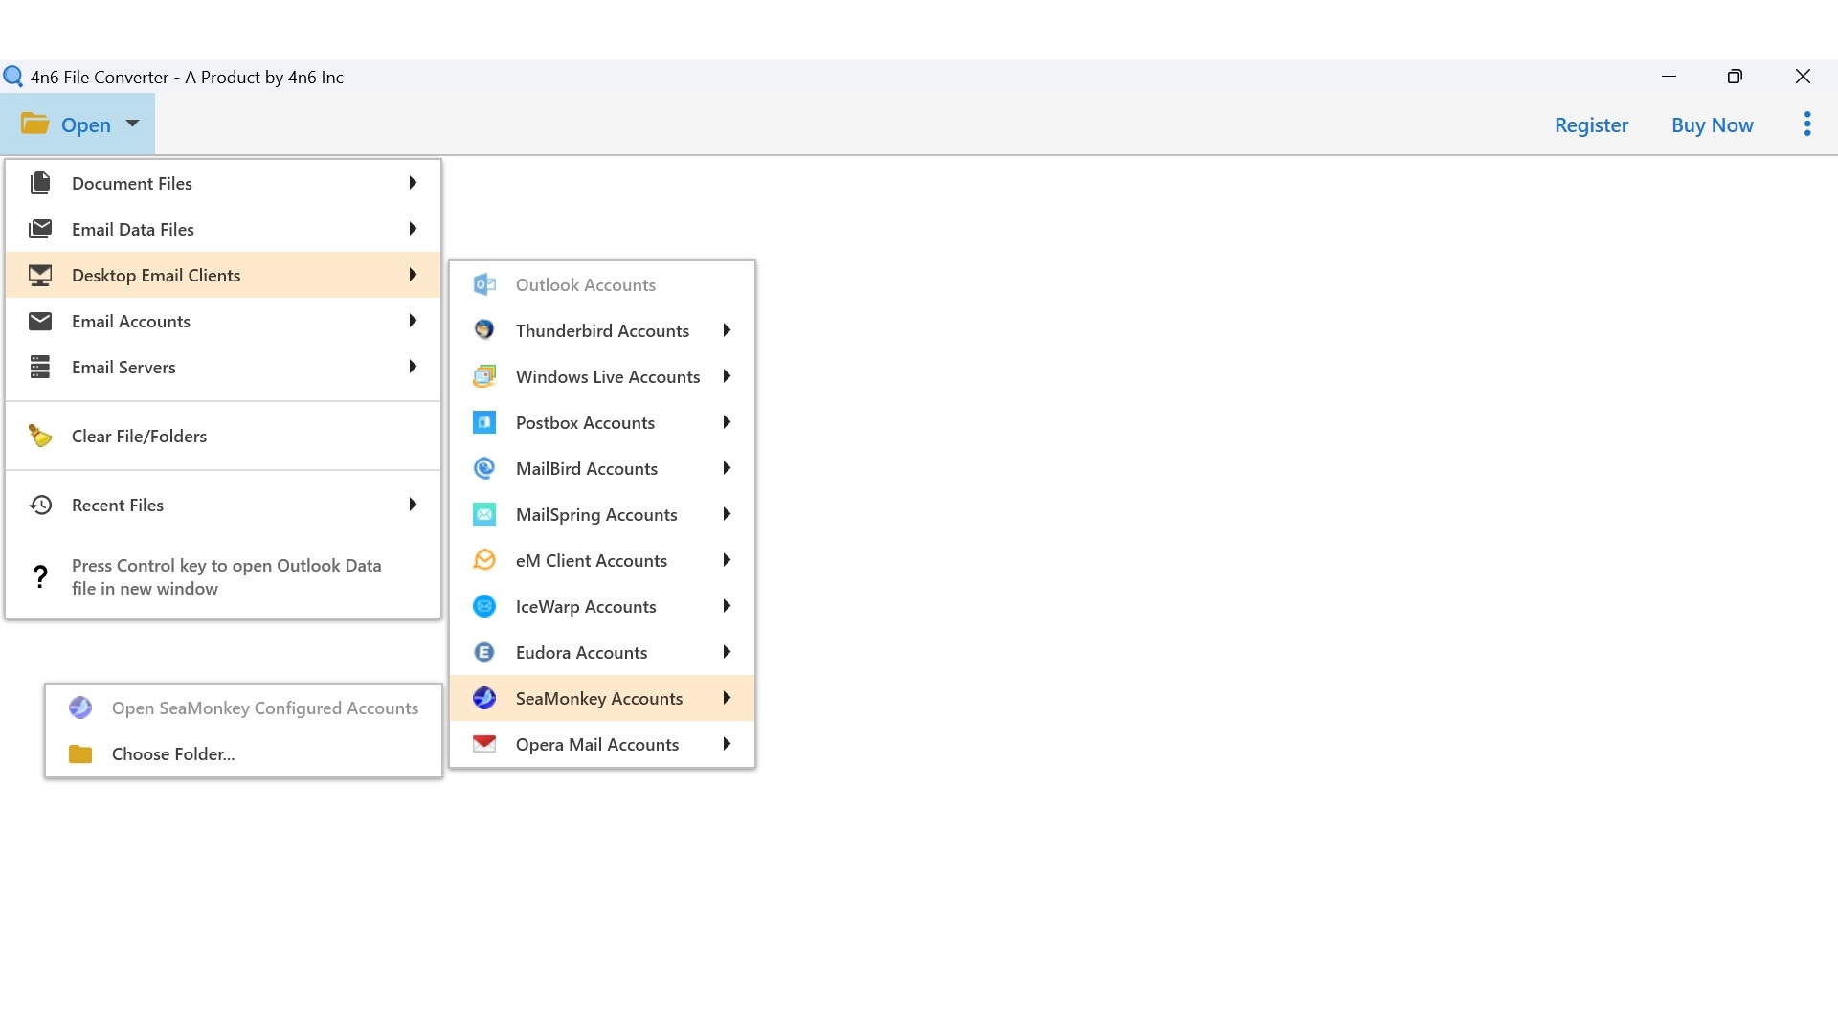
Task: Click the MailSpring logo icon
Action: point(484,514)
